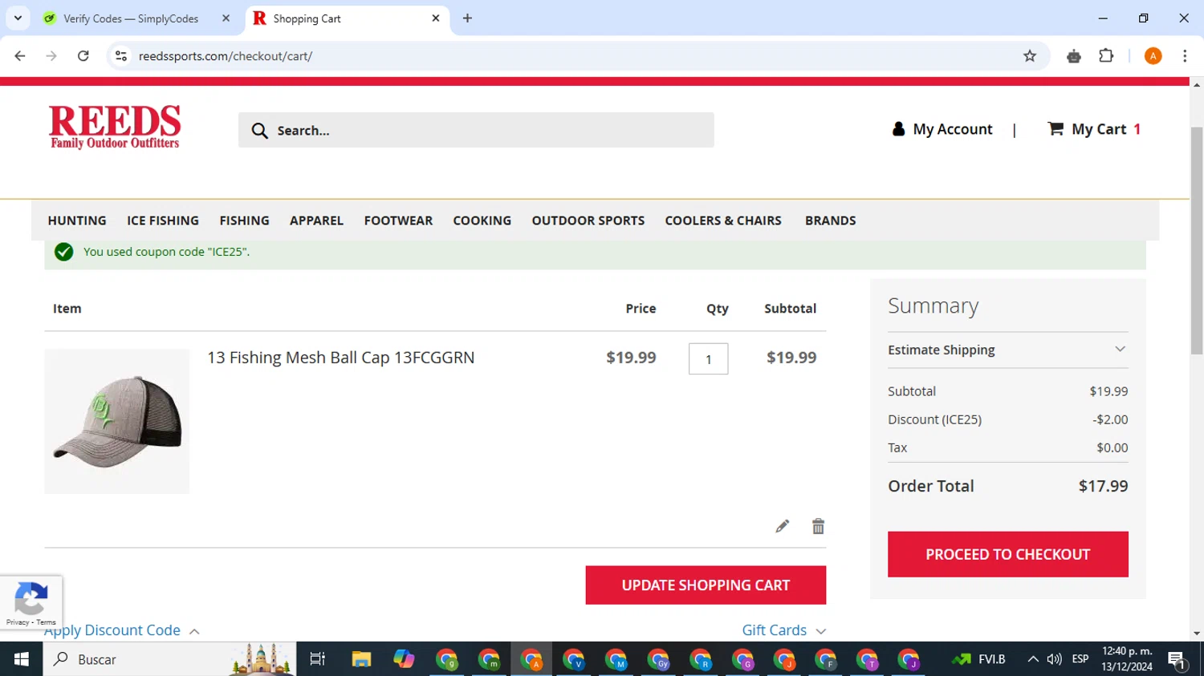
Task: Open the OUTDOOR SPORTS menu
Action: pos(588,221)
